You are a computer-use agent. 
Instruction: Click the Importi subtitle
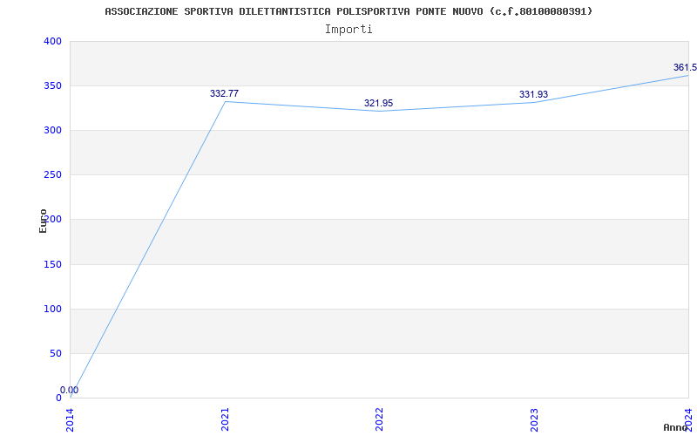tap(348, 29)
